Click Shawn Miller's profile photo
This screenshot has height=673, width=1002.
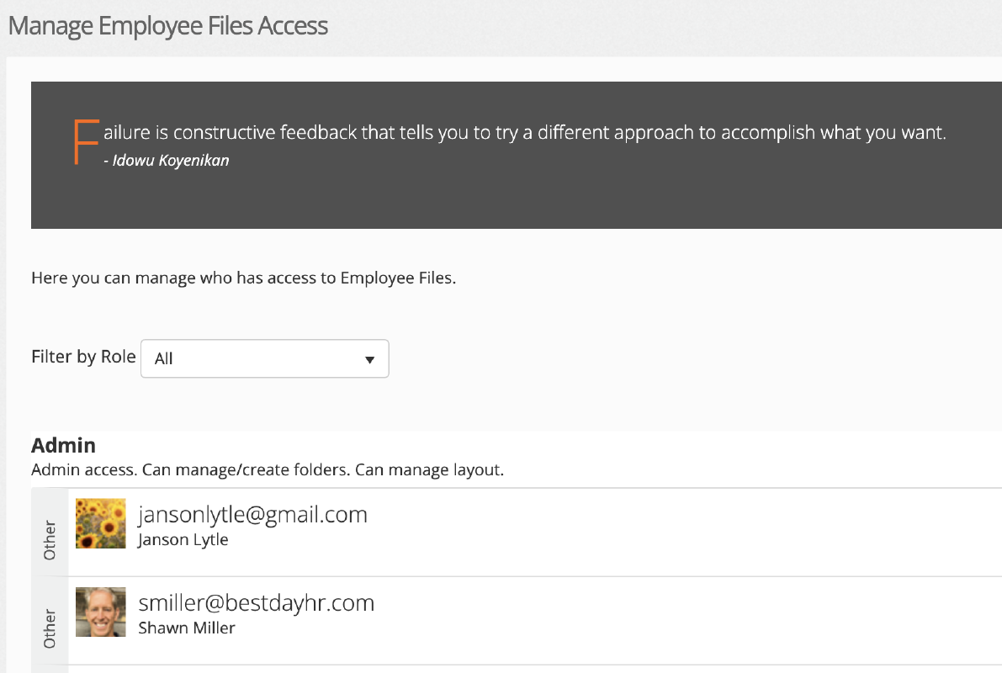(x=100, y=612)
